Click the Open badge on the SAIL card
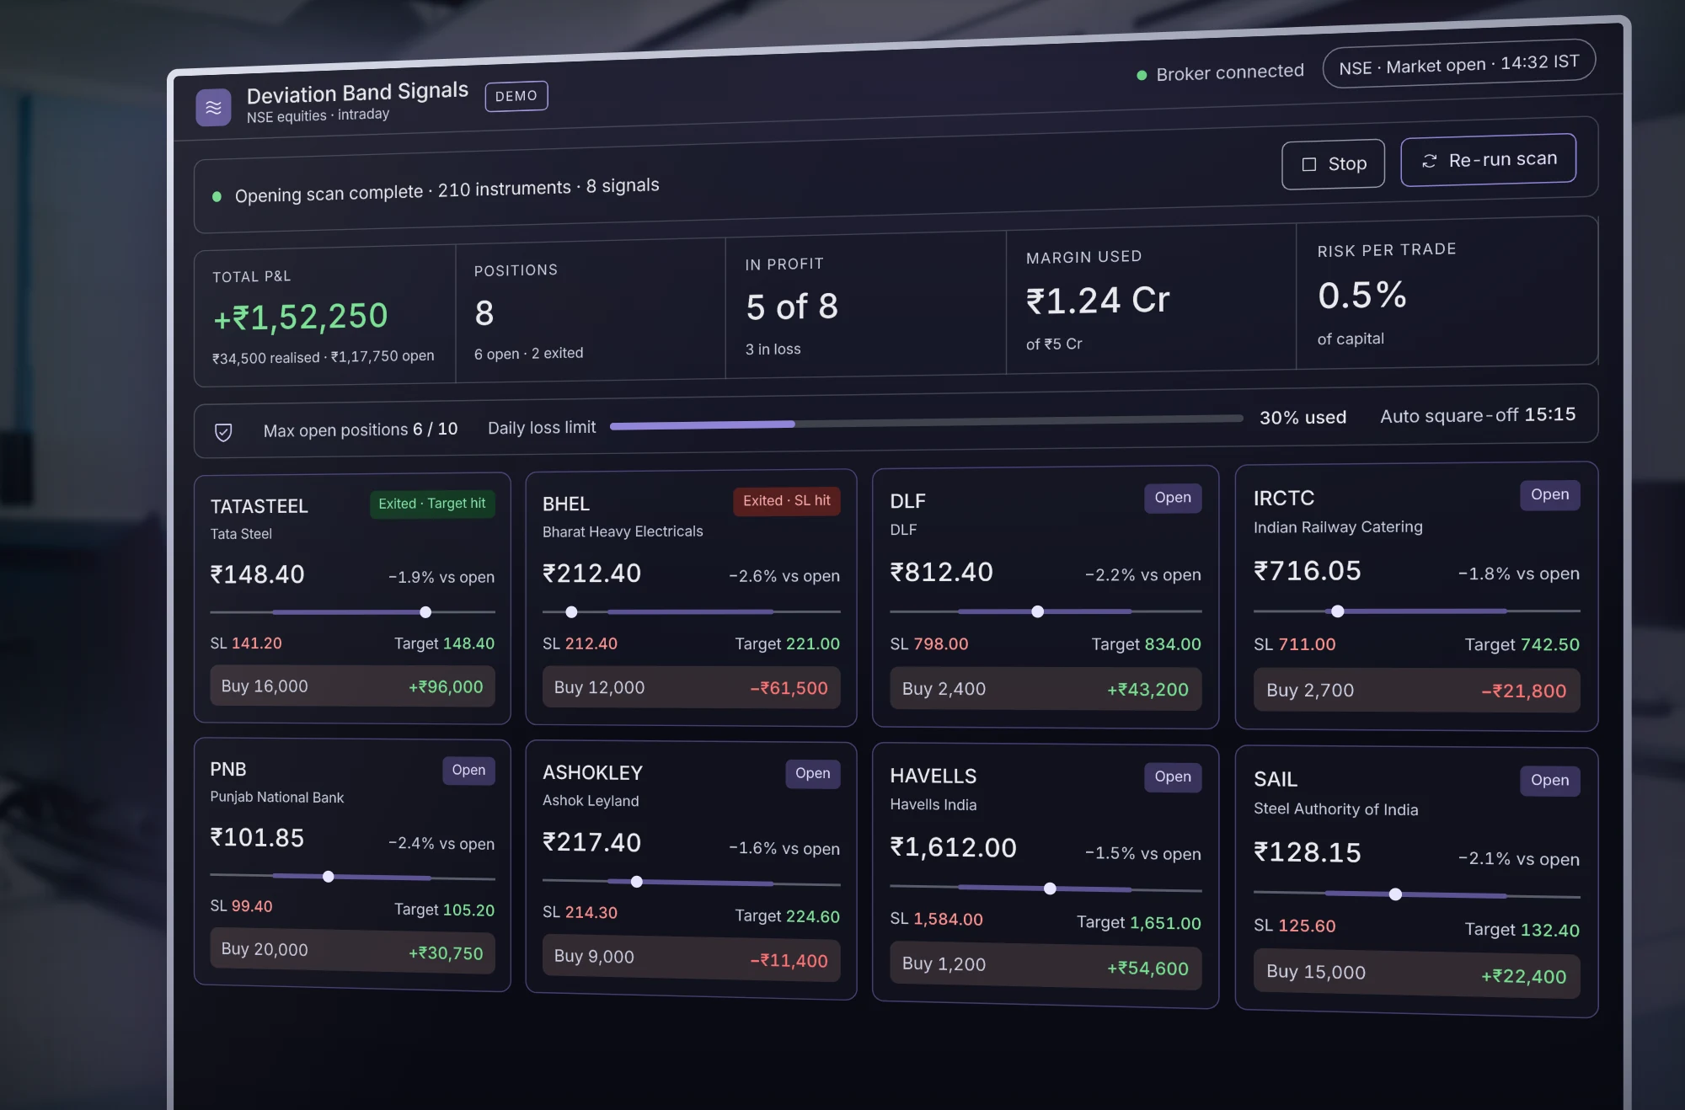This screenshot has height=1110, width=1685. pyautogui.click(x=1549, y=781)
